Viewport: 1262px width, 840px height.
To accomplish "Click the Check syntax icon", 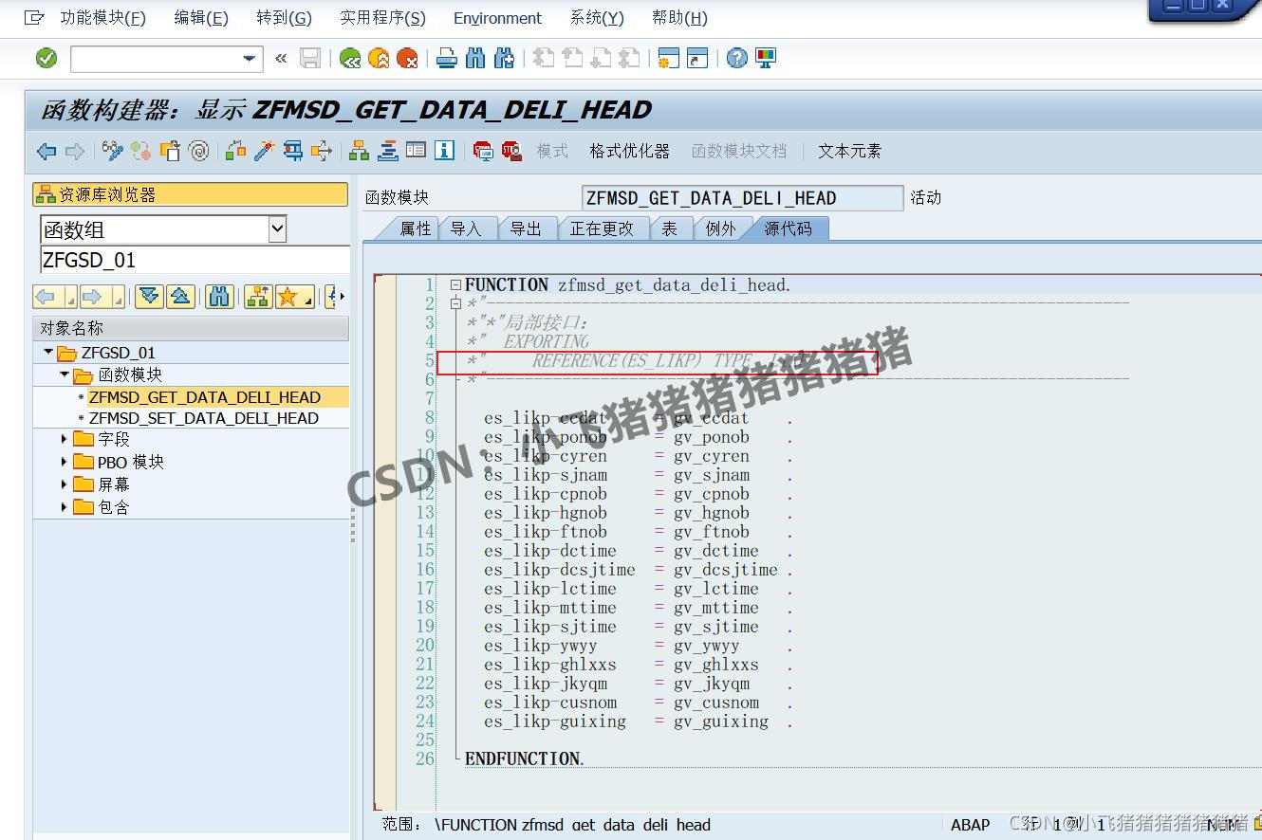I will (236, 151).
